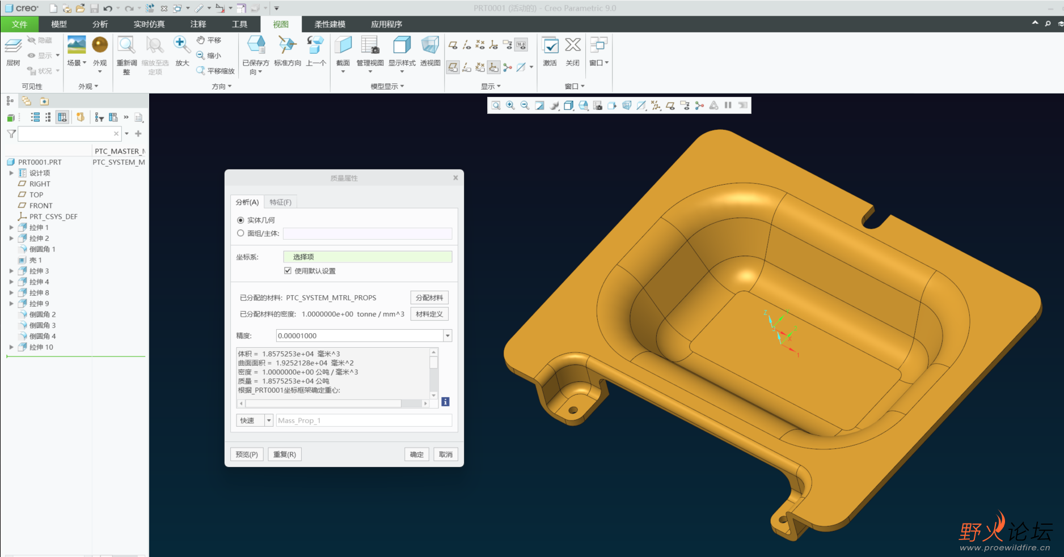The width and height of the screenshot is (1064, 557).
Task: Open the 精度 accuracy dropdown arrow
Action: coord(447,336)
